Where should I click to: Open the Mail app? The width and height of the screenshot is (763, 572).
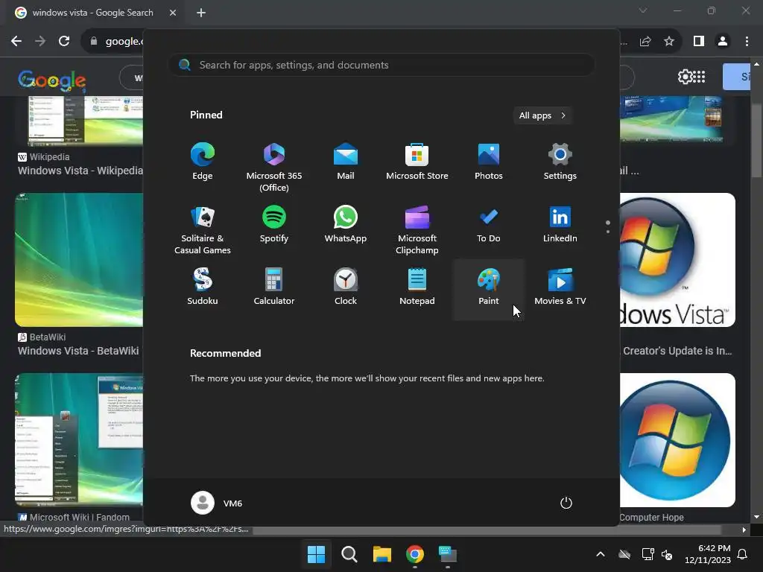click(346, 162)
